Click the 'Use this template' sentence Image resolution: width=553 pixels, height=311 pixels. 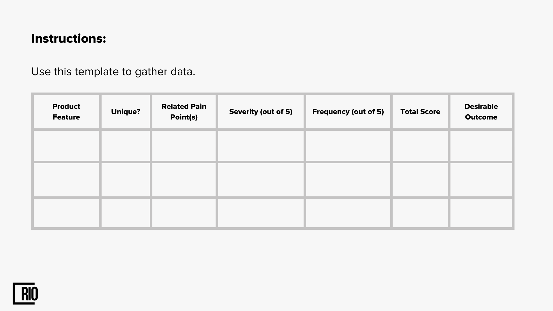113,72
